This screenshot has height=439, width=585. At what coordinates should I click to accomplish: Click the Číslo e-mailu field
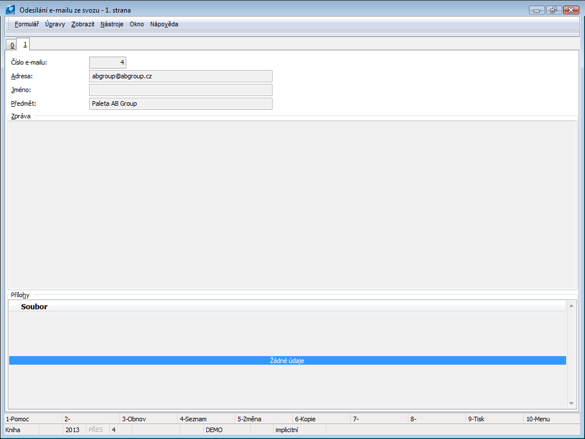107,62
